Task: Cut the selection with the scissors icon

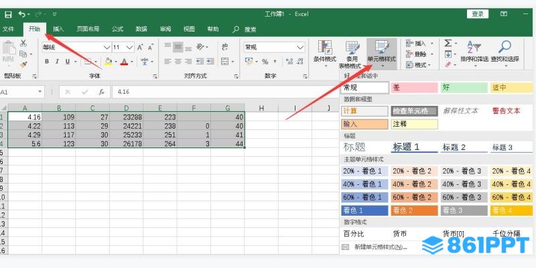Action: (x=23, y=43)
